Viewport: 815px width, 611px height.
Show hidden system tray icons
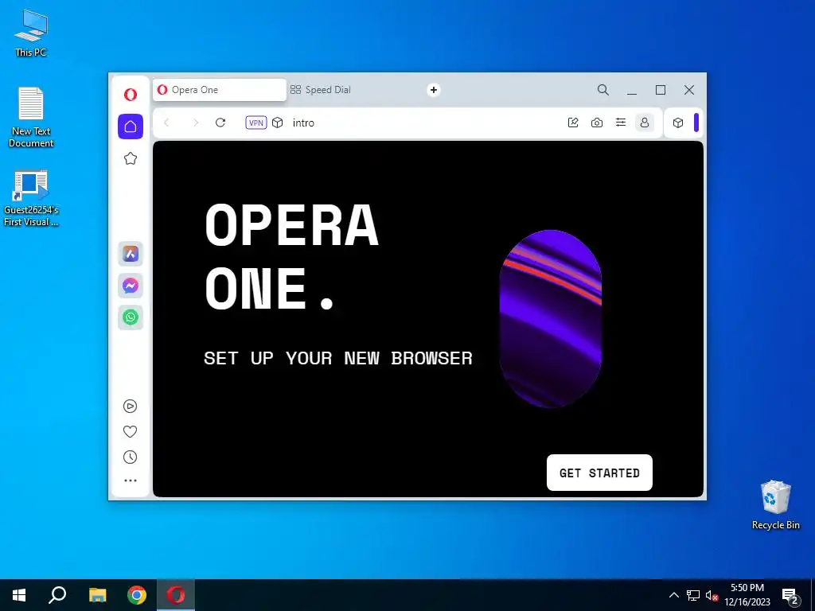tap(673, 595)
